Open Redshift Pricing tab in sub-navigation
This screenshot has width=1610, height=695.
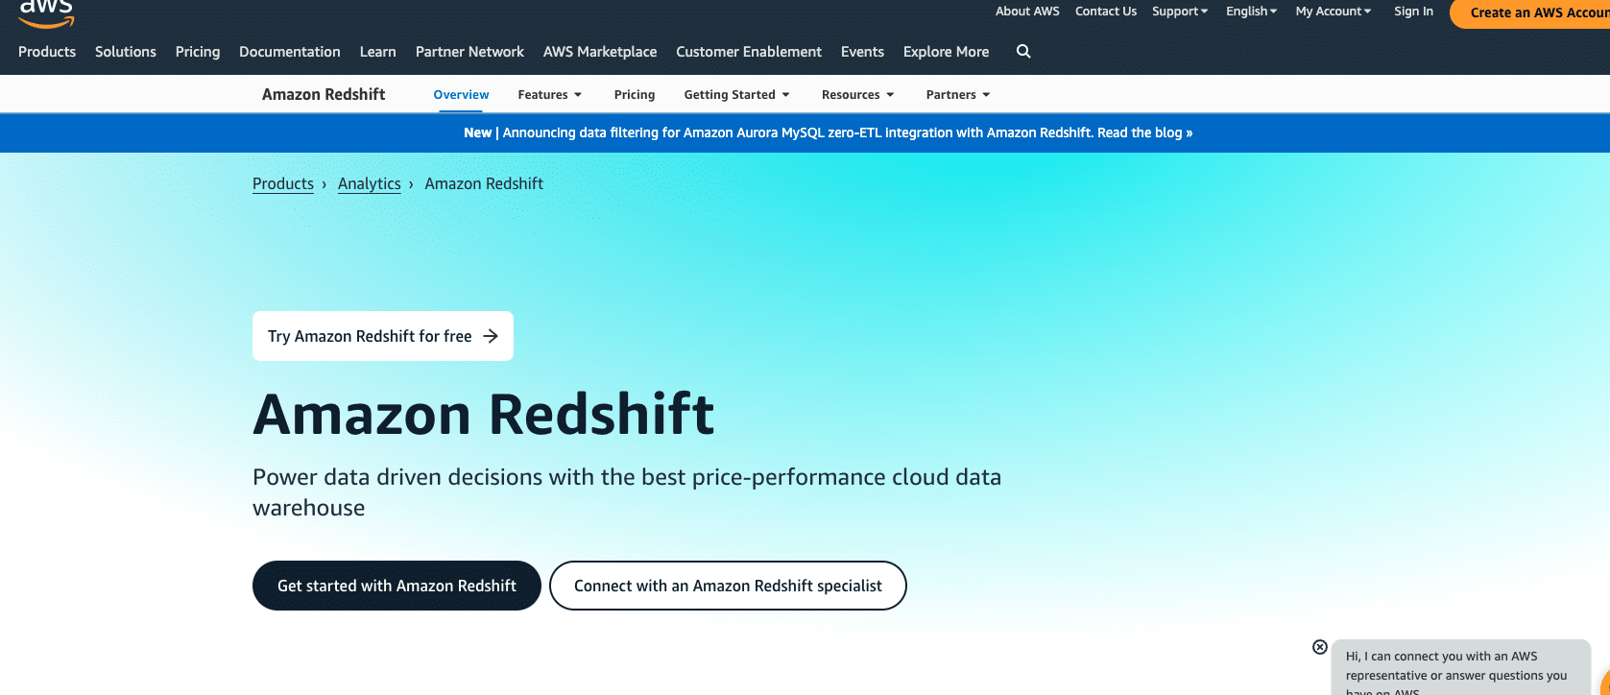coord(635,95)
